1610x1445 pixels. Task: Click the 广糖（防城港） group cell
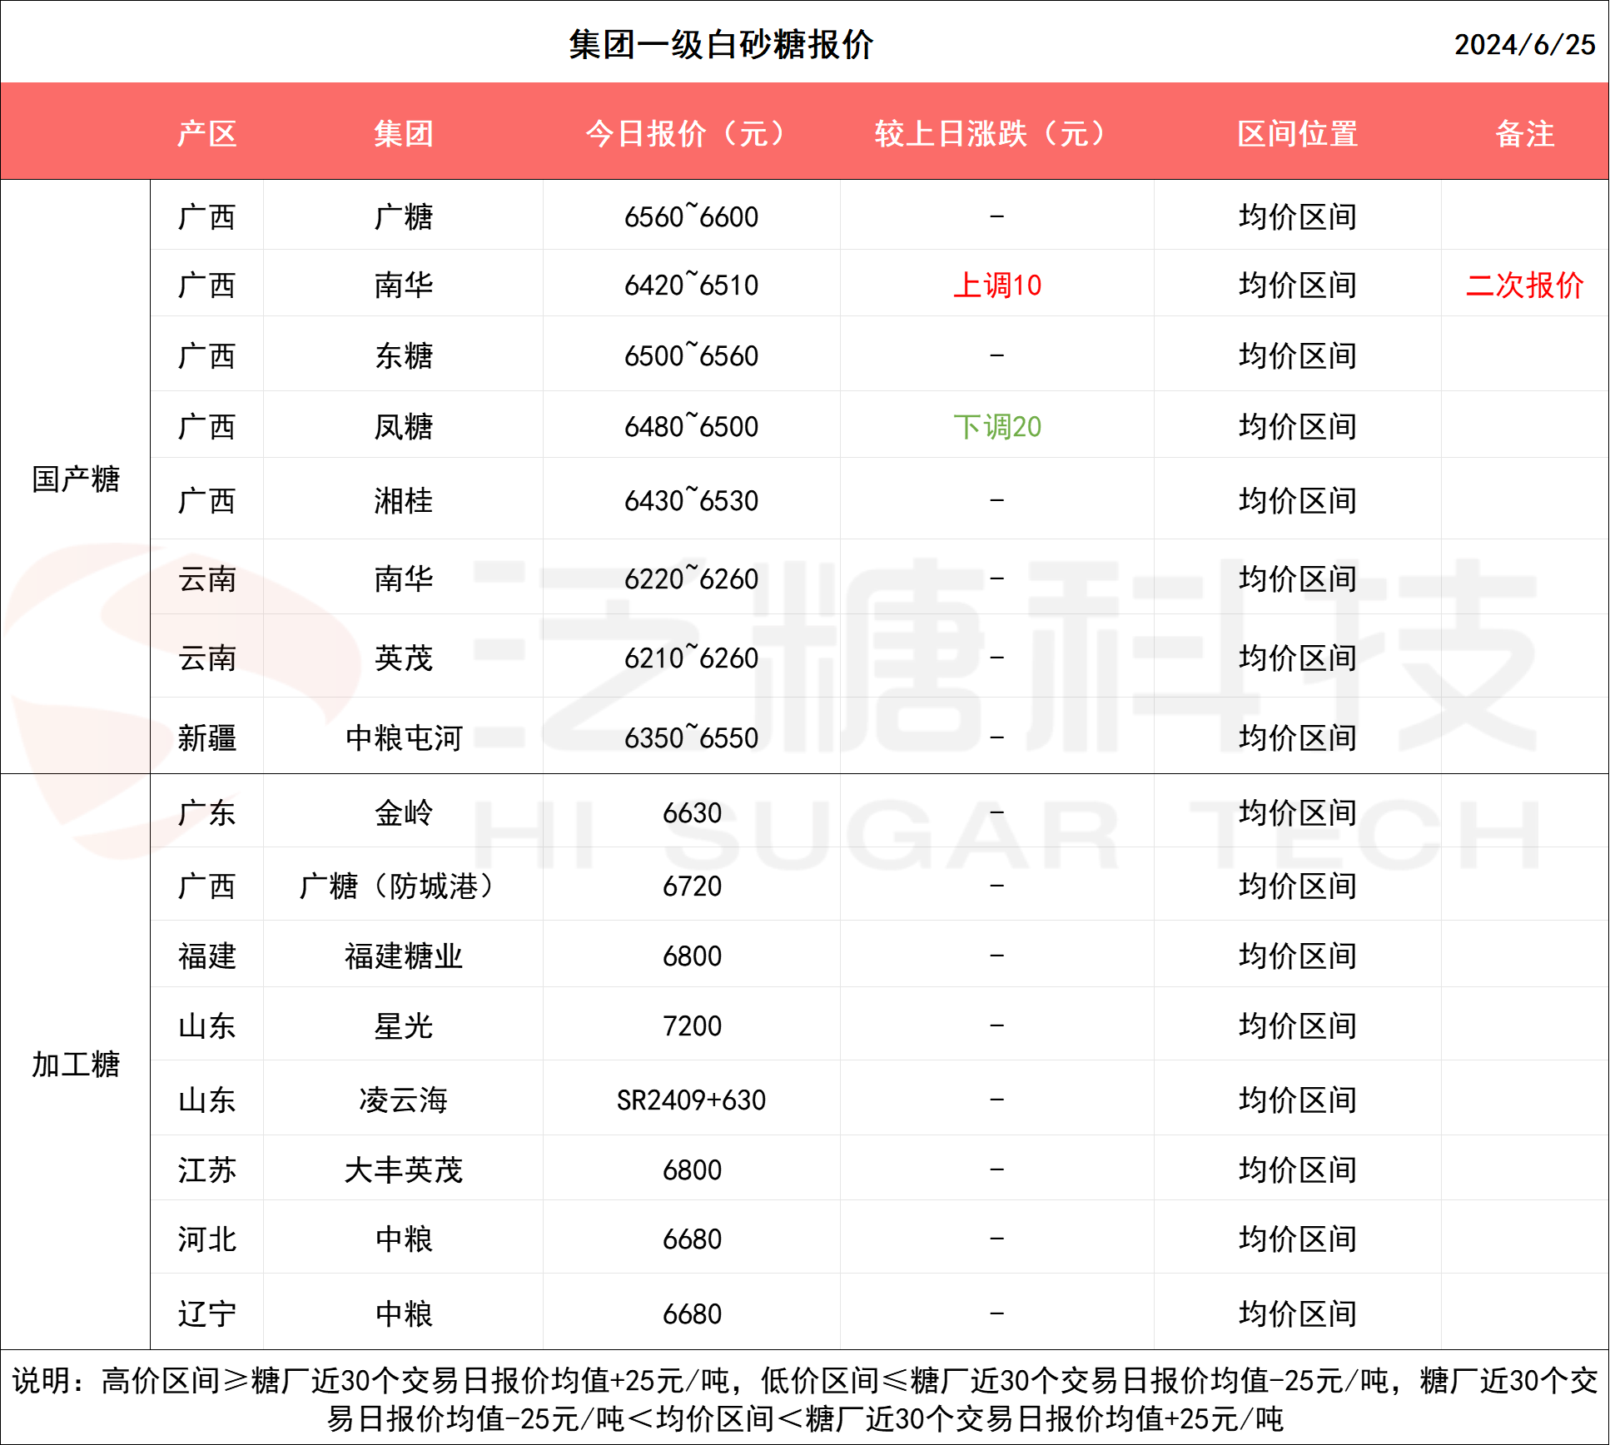tap(404, 886)
